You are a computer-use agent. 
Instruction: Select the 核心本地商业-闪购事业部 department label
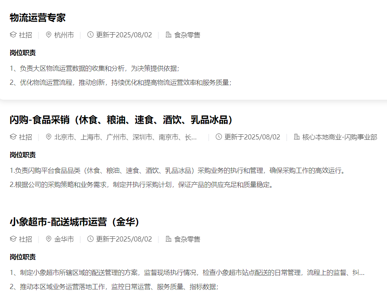pos(338,137)
